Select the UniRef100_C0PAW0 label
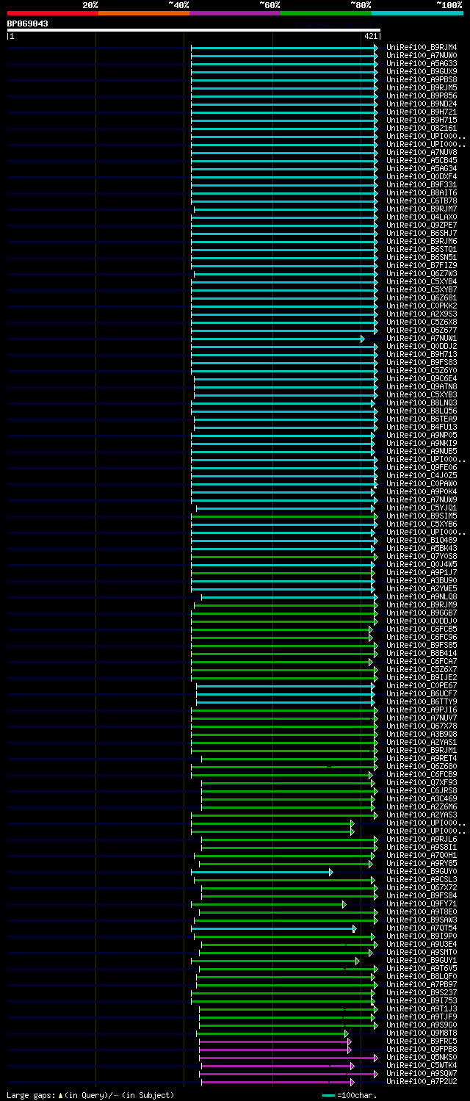Viewport: 470px width, 1101px height. tap(422, 483)
